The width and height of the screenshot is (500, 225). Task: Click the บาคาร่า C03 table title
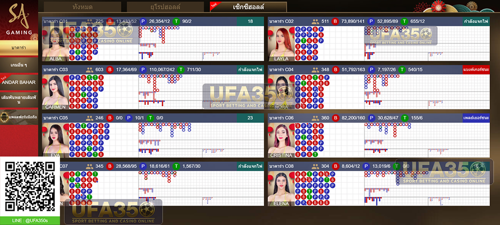(56, 70)
